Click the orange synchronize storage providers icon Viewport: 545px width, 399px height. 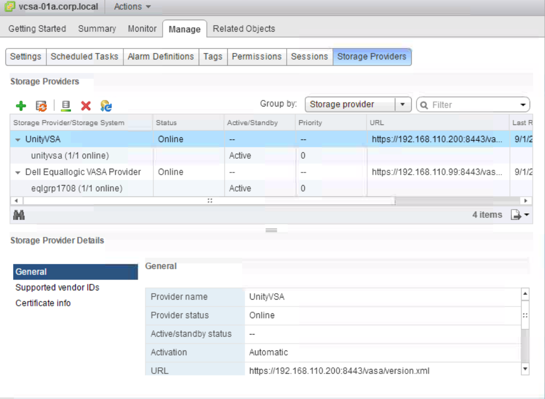coord(42,106)
